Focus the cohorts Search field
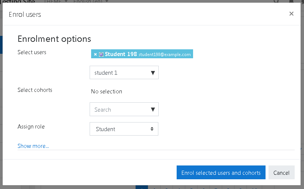This screenshot has height=189, width=304. point(124,109)
